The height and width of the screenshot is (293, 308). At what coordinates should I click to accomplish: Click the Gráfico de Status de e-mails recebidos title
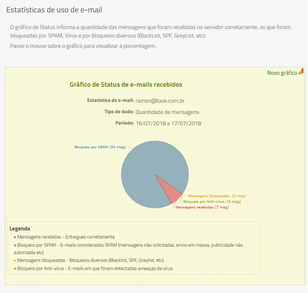(126, 85)
